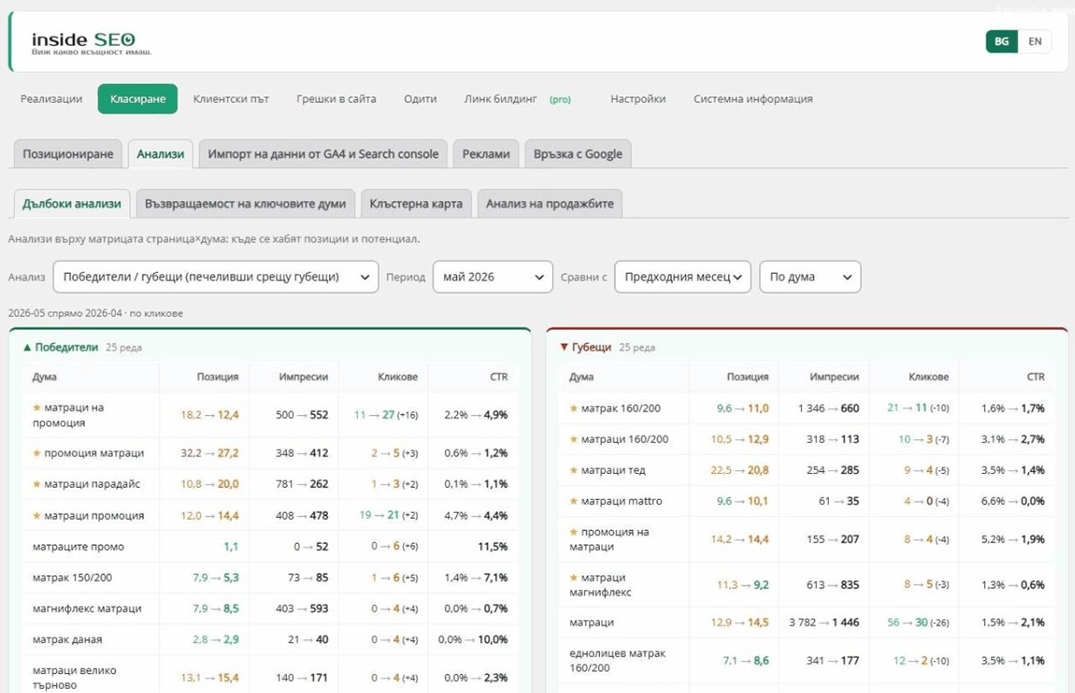
Task: Open the Сравни с dropdown
Action: [x=682, y=277]
